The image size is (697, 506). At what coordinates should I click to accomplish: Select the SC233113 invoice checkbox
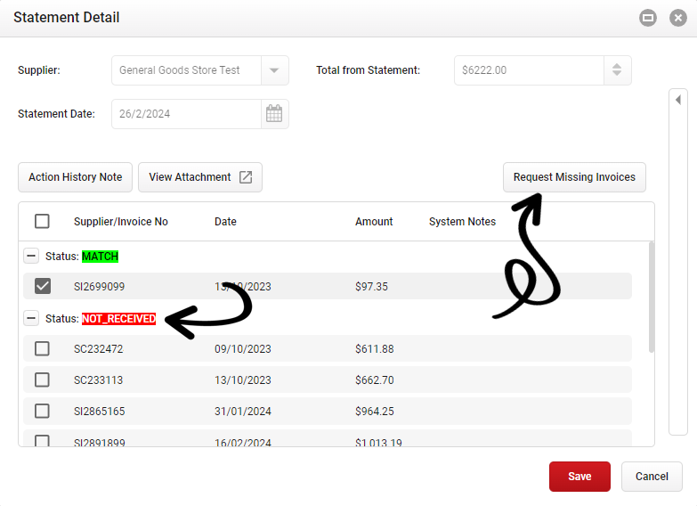tap(42, 379)
